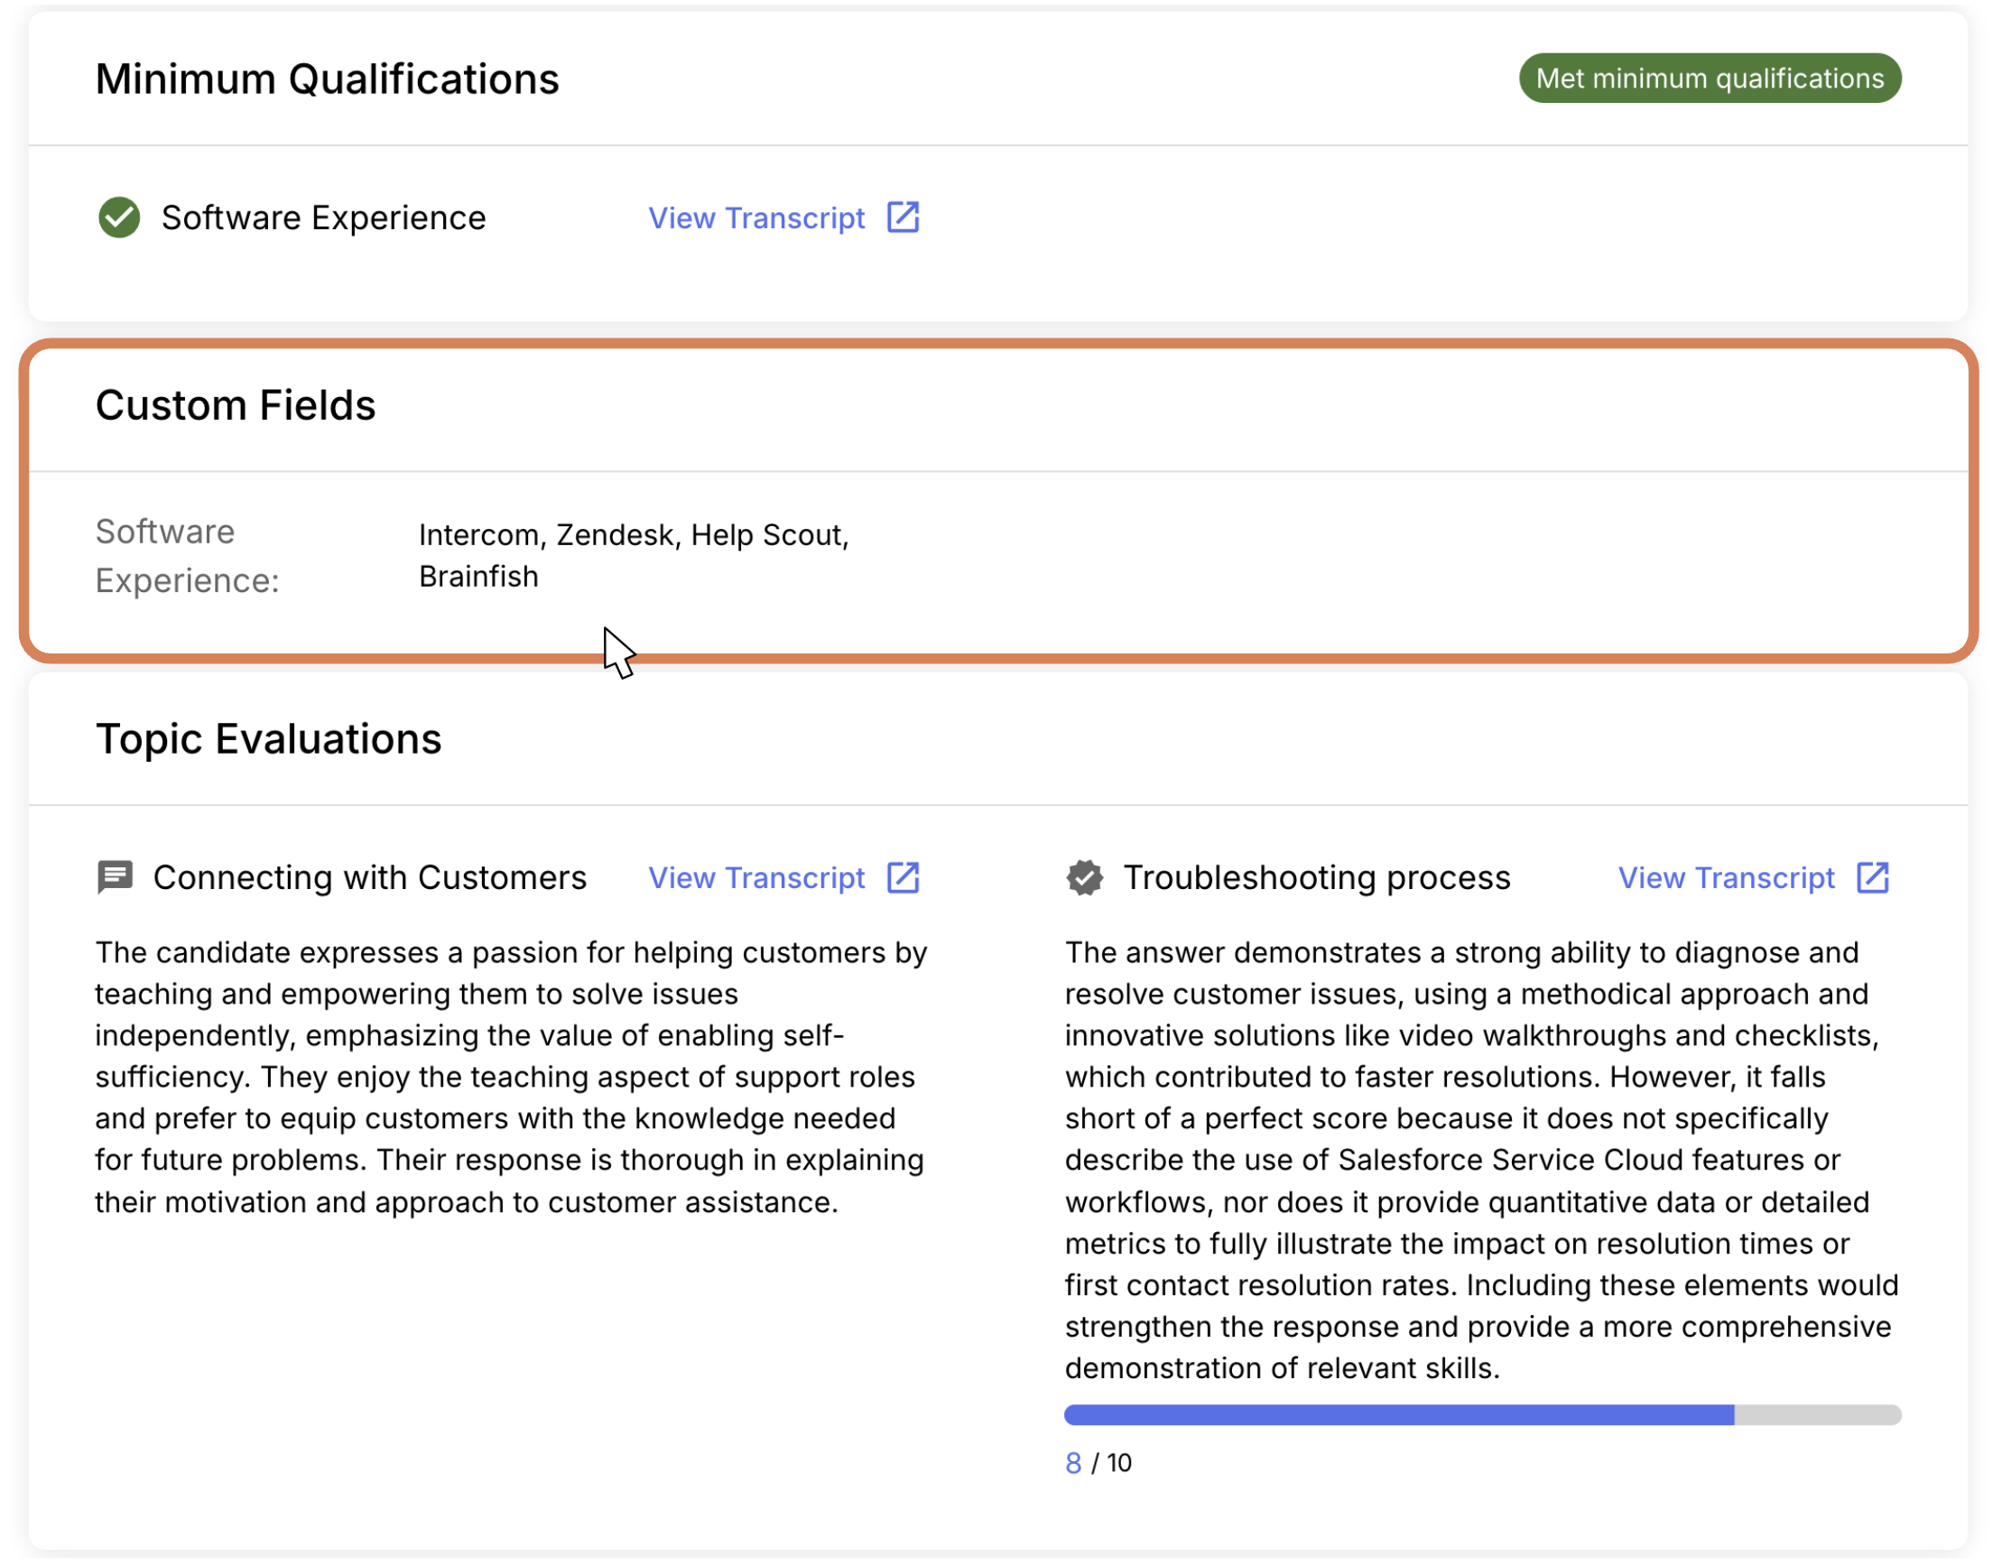
Task: Click the Troubleshooting score progress bar
Action: [x=1482, y=1414]
